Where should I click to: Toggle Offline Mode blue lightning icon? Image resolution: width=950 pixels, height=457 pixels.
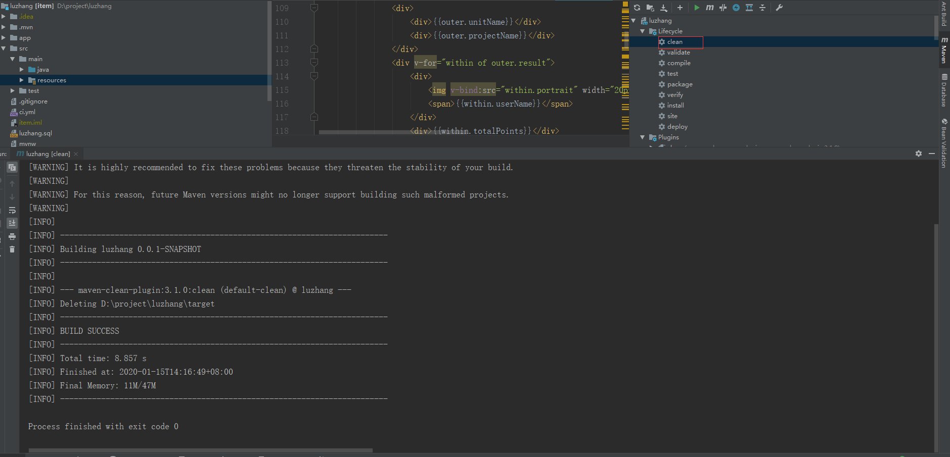click(736, 8)
